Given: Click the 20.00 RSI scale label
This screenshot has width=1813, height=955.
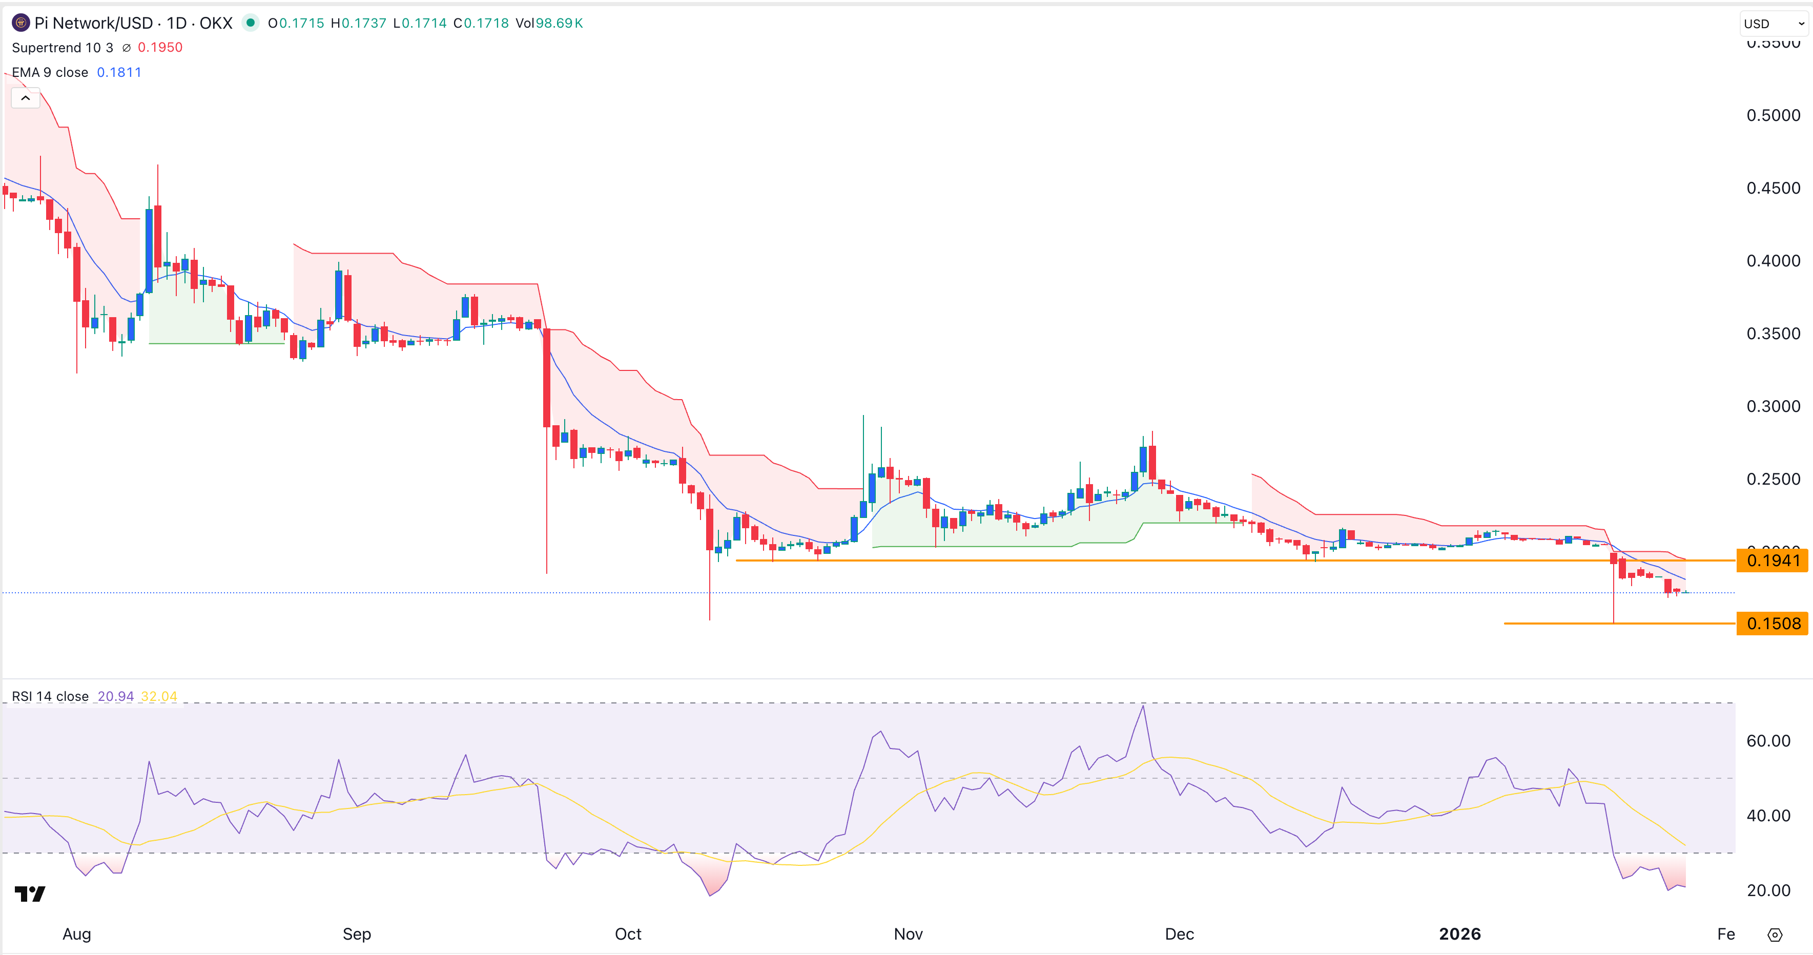Looking at the screenshot, I should click(1768, 890).
